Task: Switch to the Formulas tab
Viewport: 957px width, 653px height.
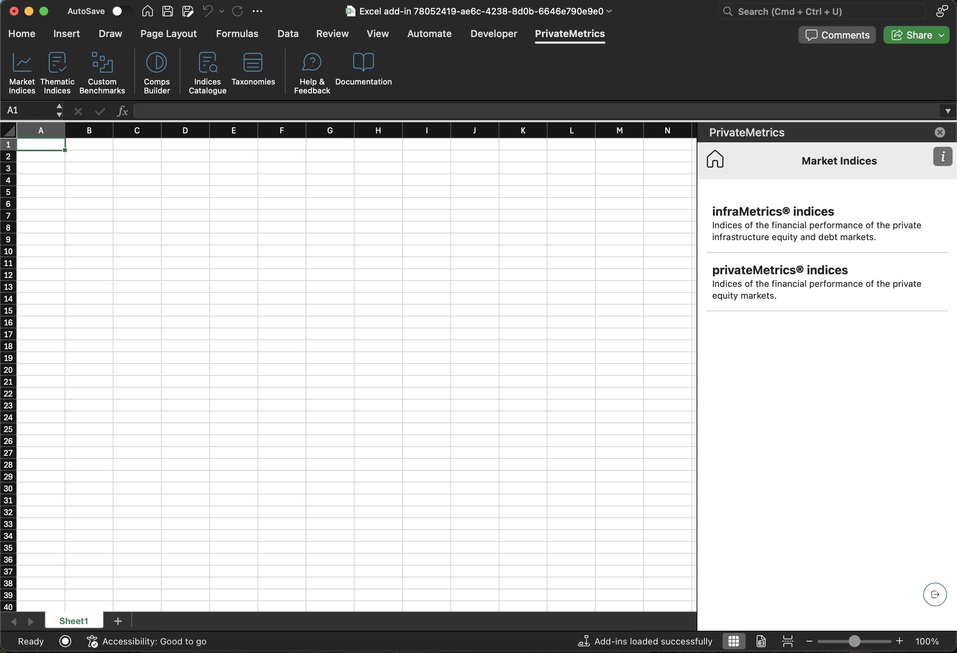Action: tap(237, 34)
